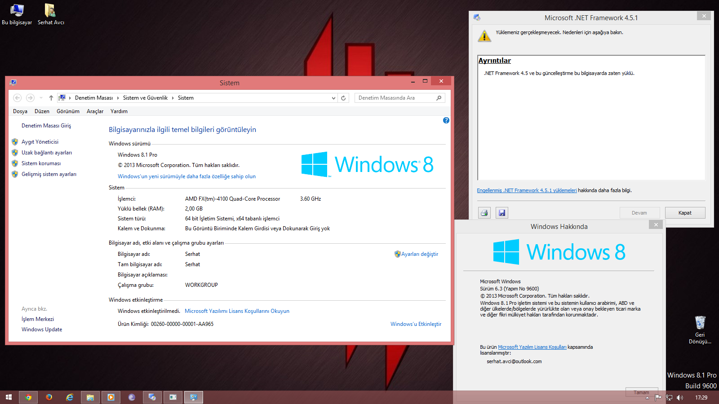
Task: Open Uzak bağlantı ayarları
Action: click(x=47, y=153)
